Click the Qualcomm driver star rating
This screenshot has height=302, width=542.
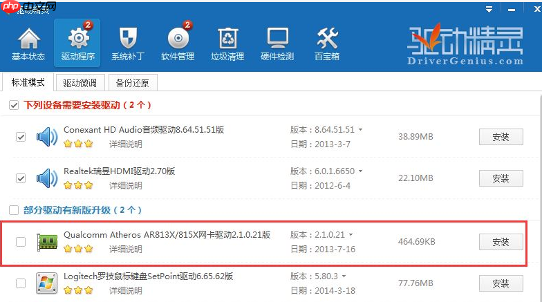click(x=79, y=249)
